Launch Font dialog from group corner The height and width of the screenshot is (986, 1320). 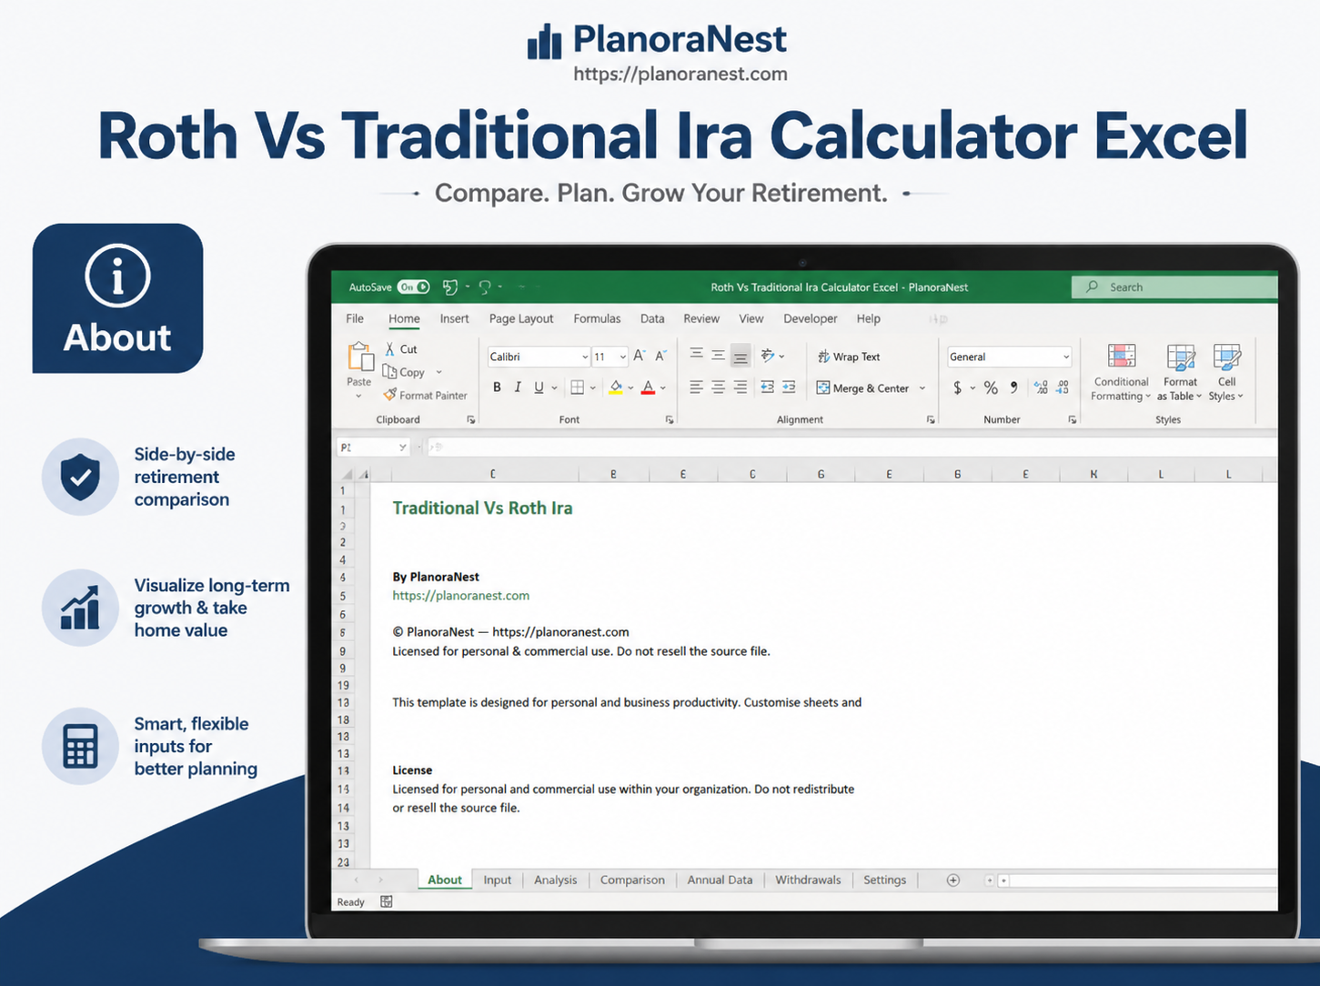click(x=670, y=419)
